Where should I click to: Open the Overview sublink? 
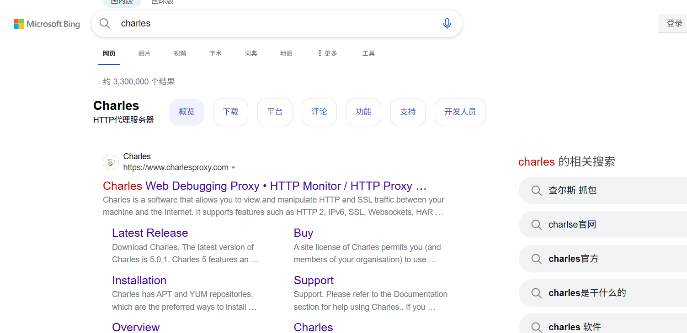click(x=136, y=327)
